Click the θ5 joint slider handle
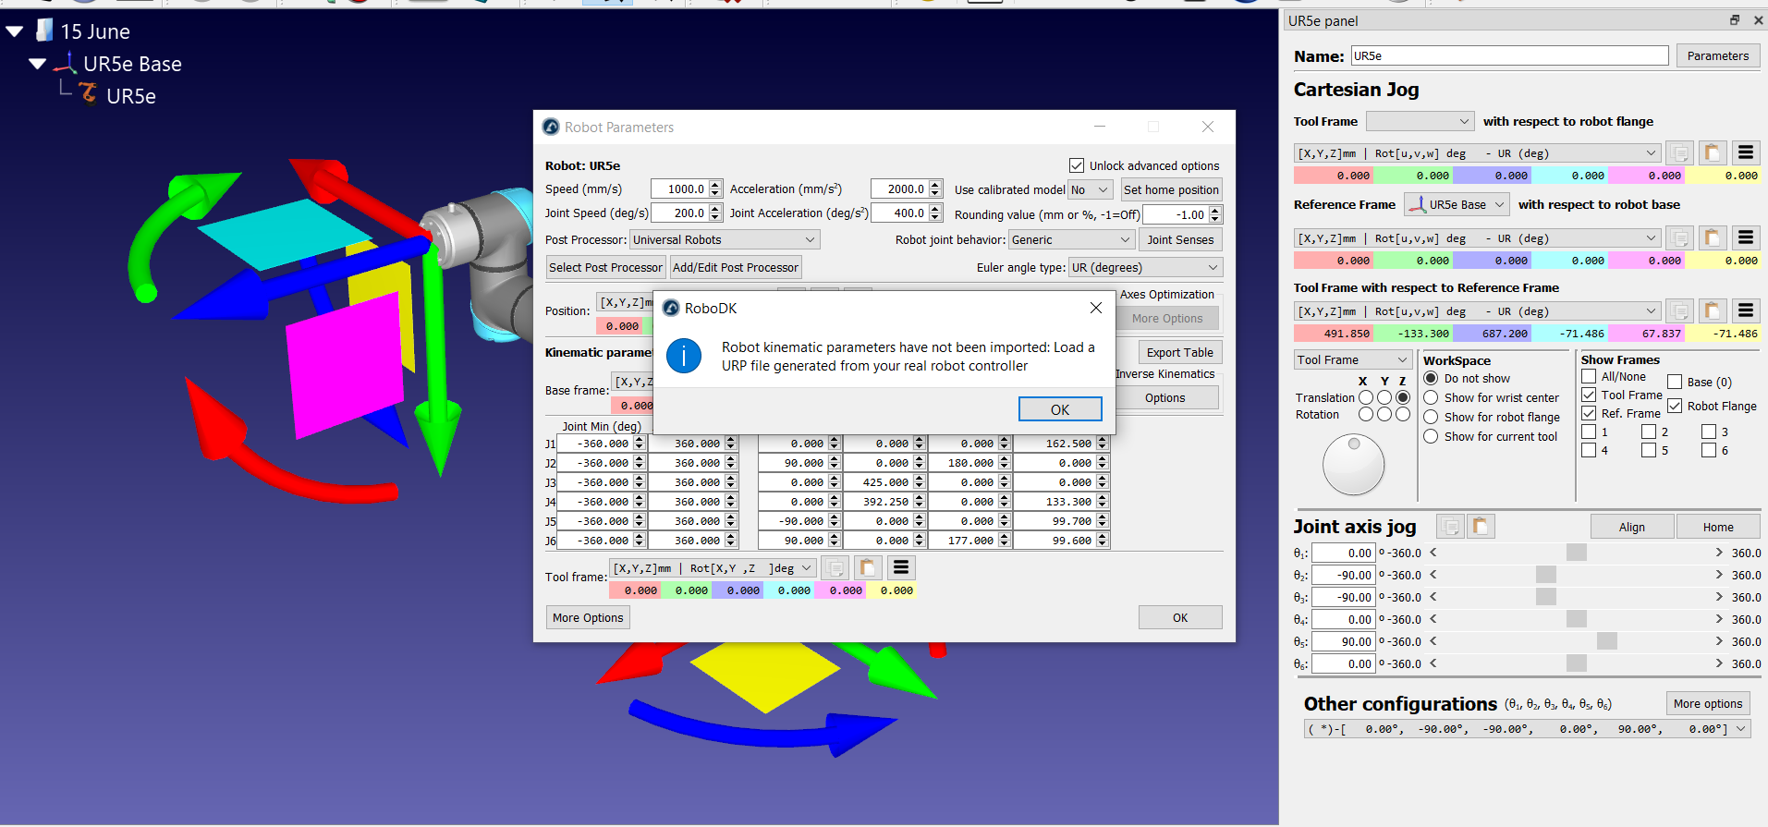 coord(1606,641)
